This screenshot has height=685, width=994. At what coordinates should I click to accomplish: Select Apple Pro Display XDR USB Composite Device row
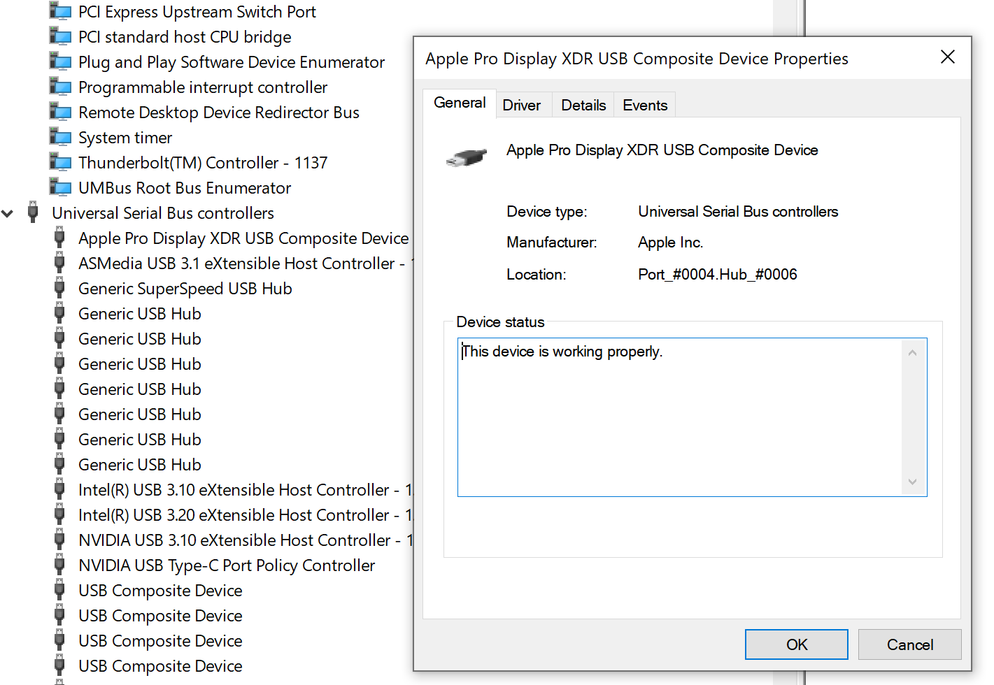click(x=243, y=238)
